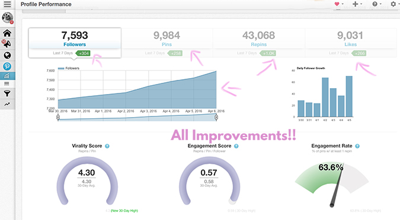This screenshot has height=220, width=400.
Task: Switch to the 9,031 Likes tab
Action: 350,43
